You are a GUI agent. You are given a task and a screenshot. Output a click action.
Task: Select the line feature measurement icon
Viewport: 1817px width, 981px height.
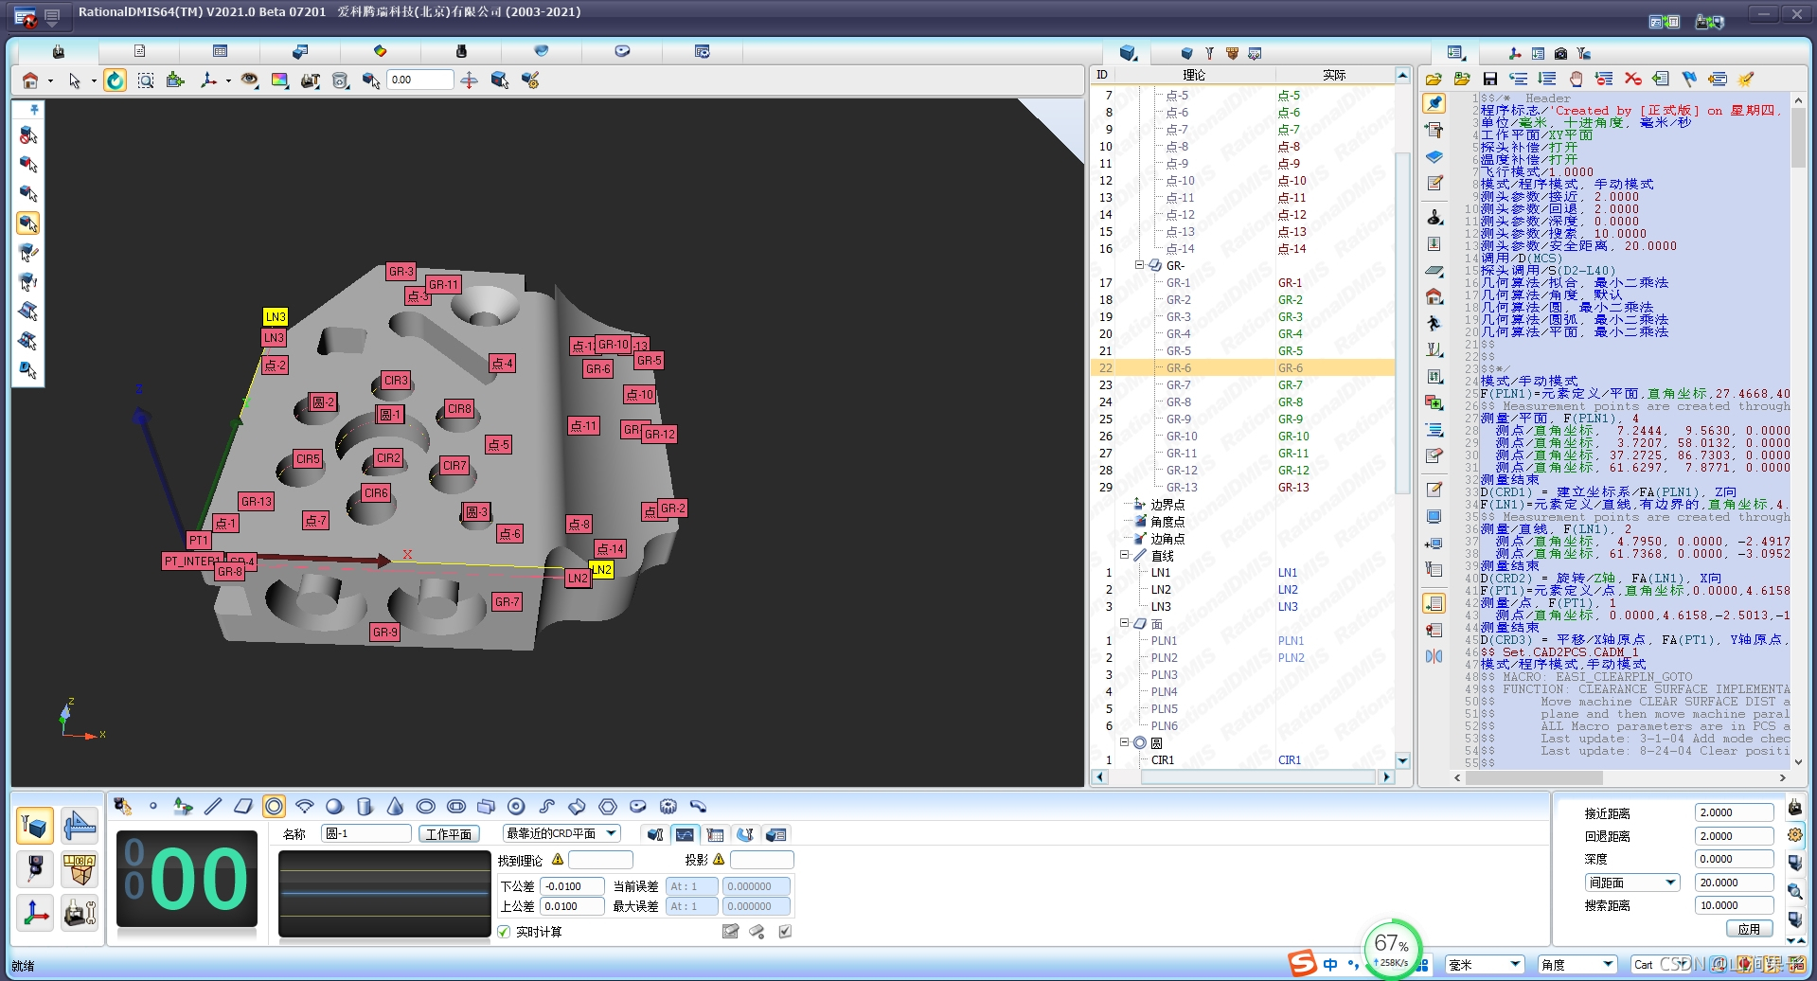pos(213,807)
